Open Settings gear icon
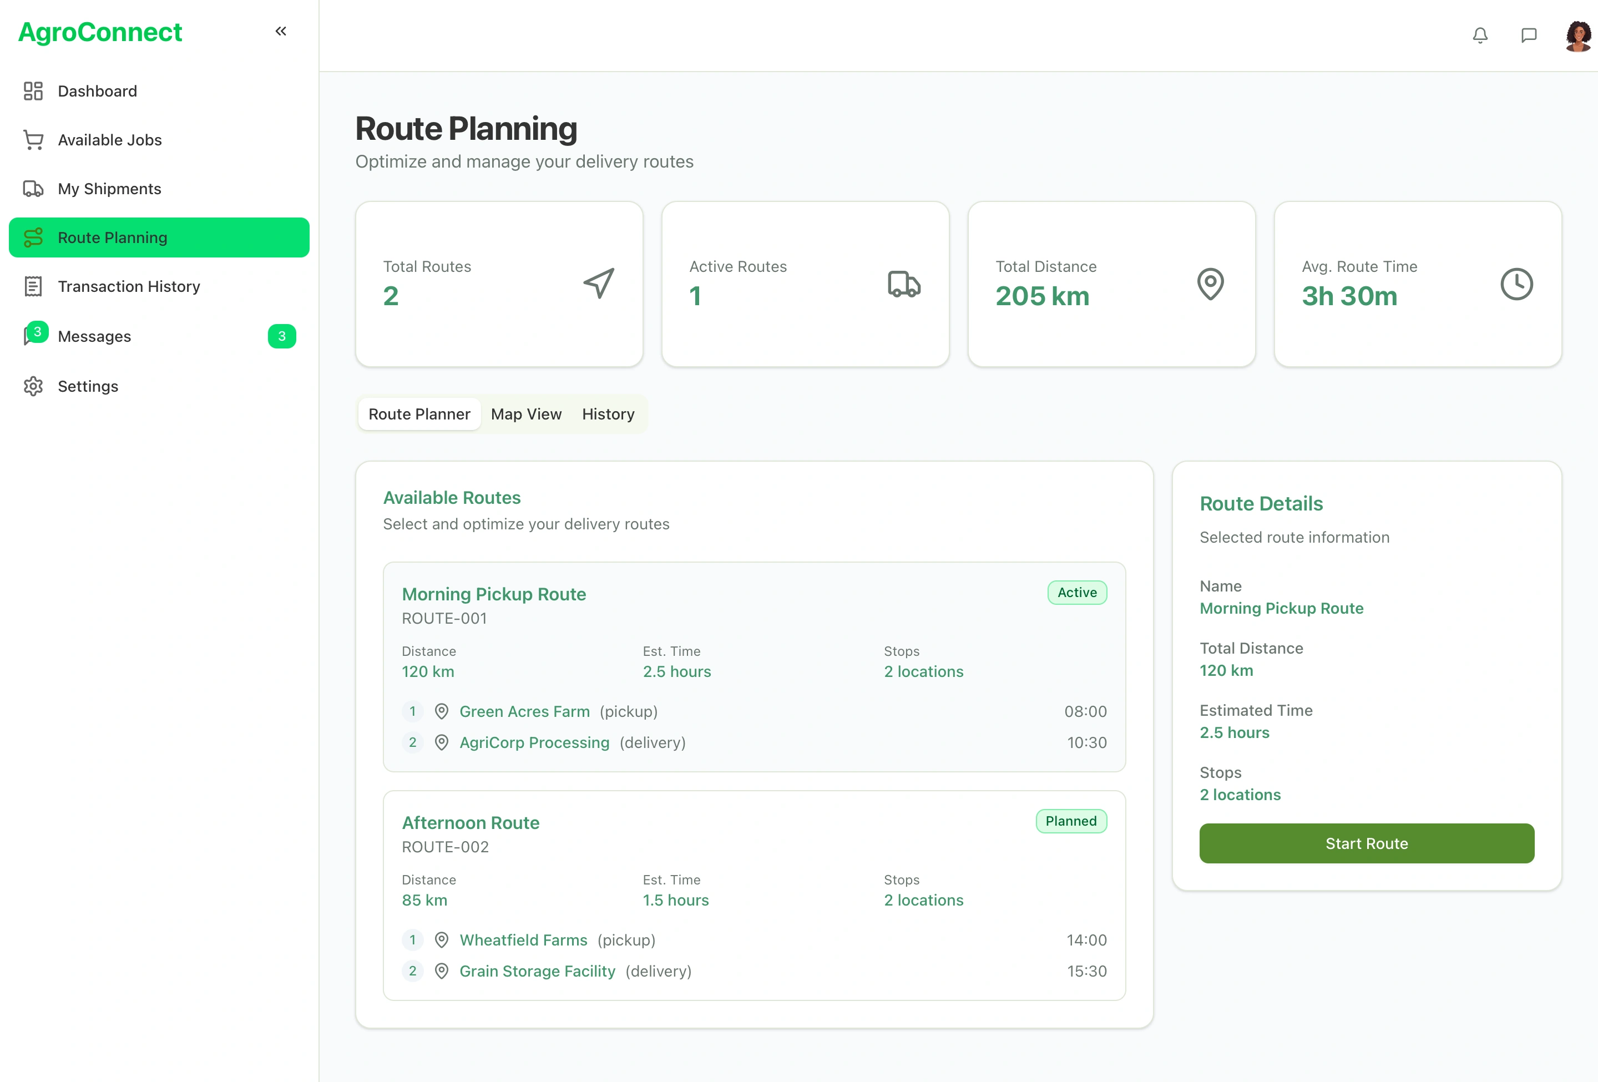This screenshot has width=1598, height=1082. pyautogui.click(x=33, y=386)
